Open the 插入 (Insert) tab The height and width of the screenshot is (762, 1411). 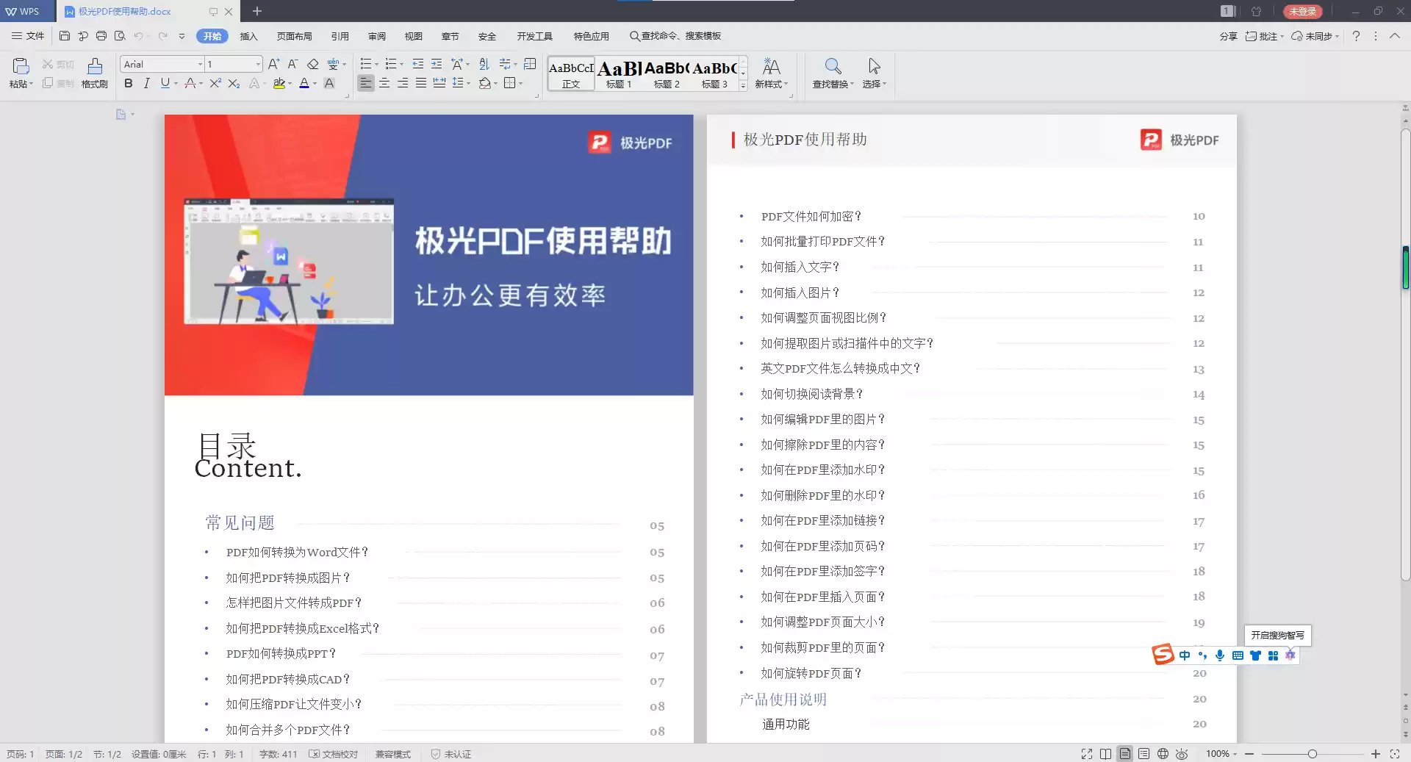point(248,36)
